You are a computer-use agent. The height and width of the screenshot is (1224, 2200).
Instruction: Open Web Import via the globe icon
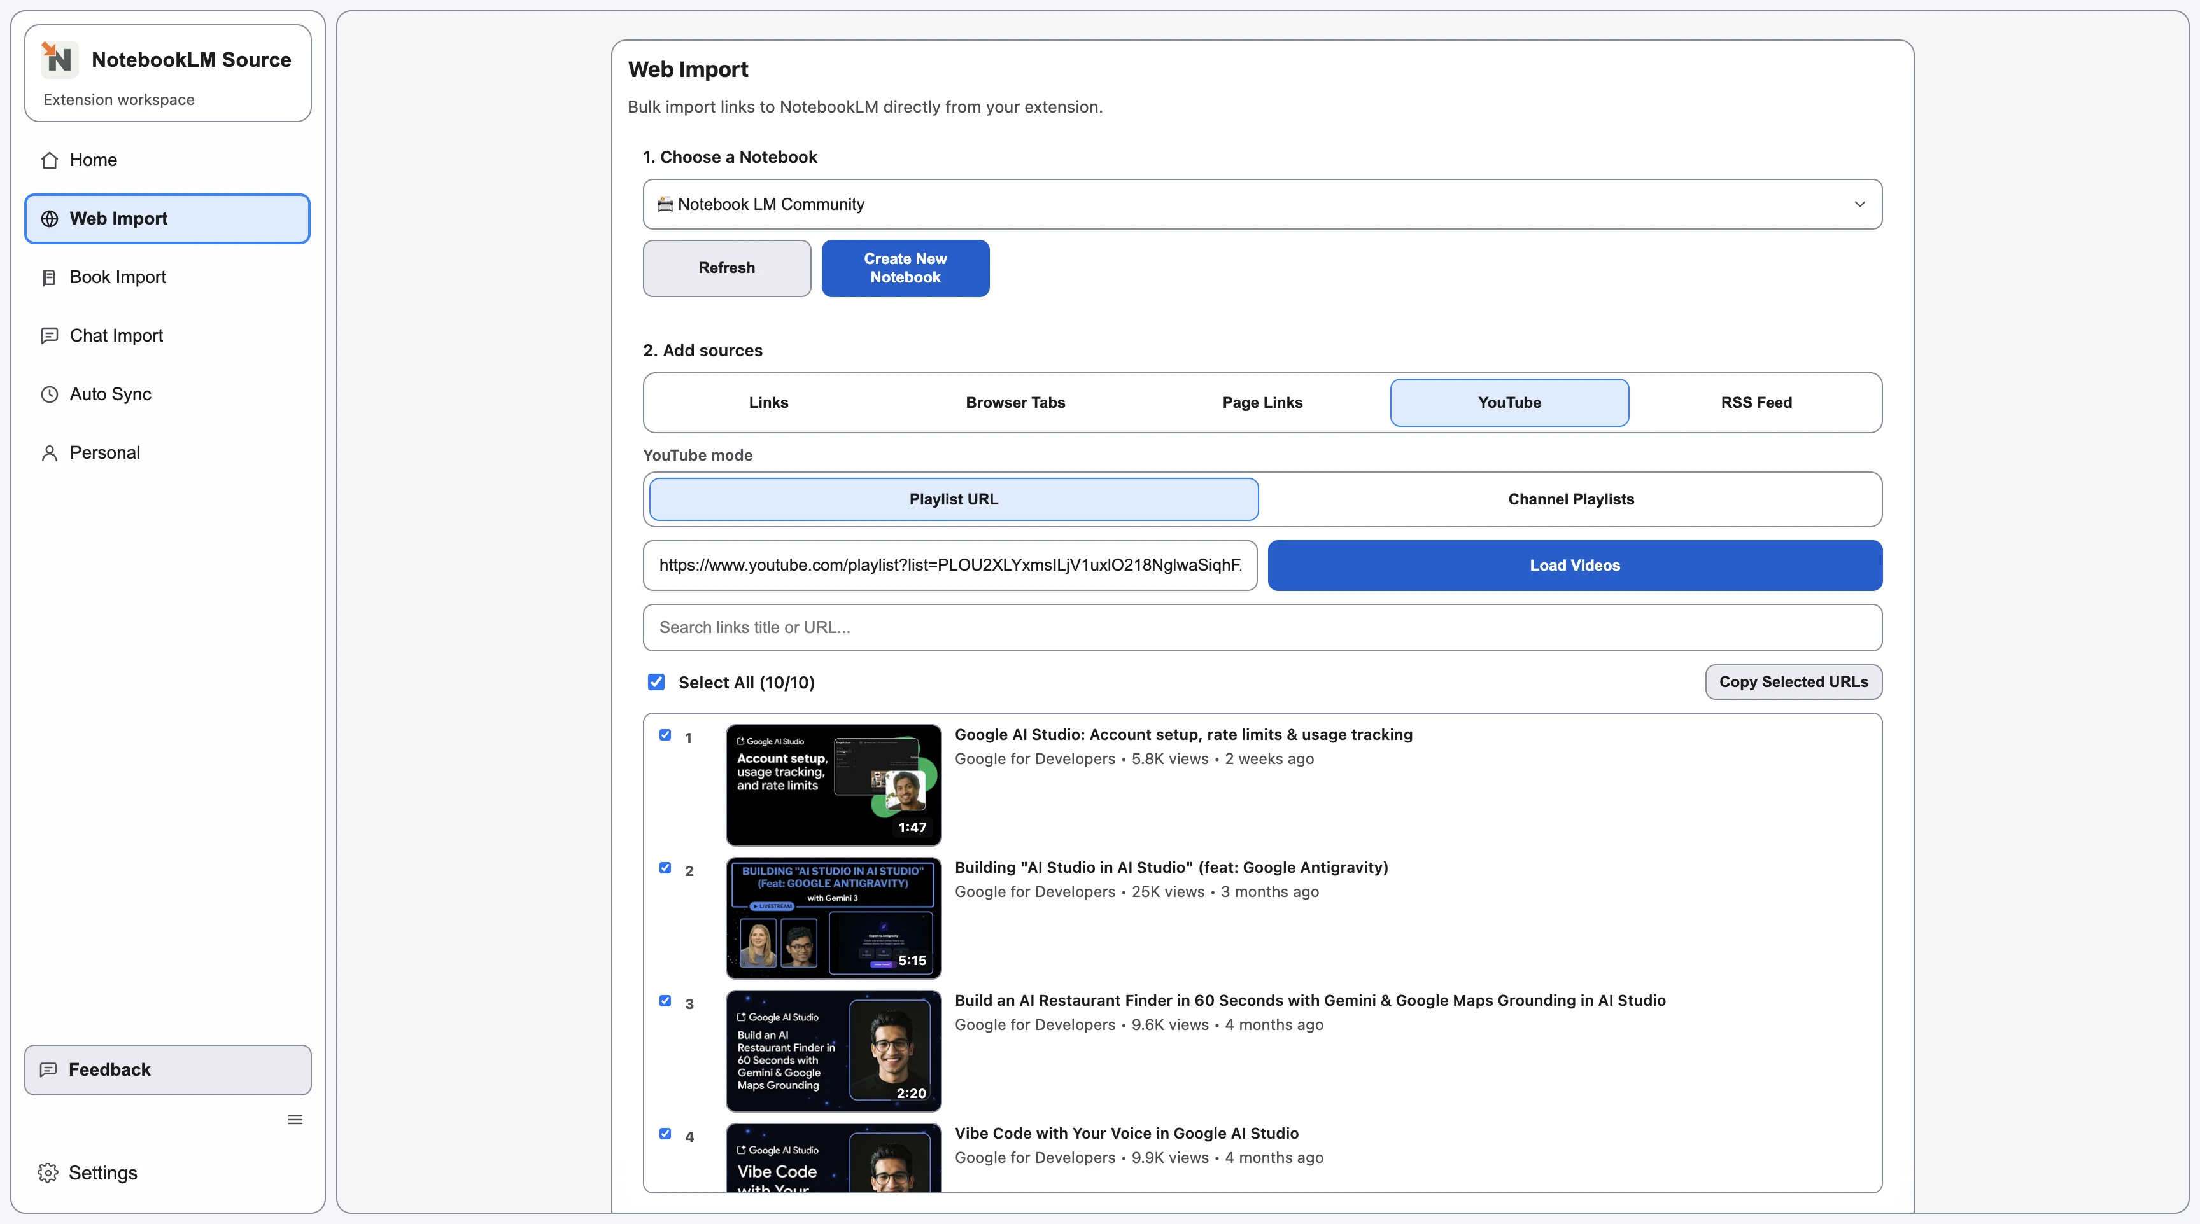tap(50, 218)
